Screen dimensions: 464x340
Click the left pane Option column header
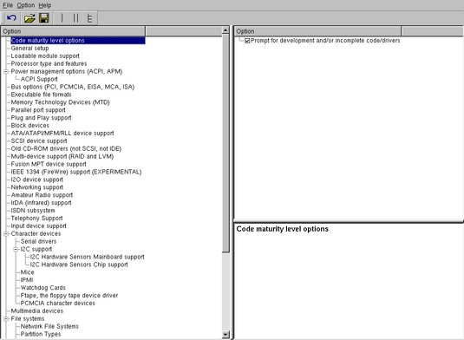pyautogui.click(x=73, y=31)
